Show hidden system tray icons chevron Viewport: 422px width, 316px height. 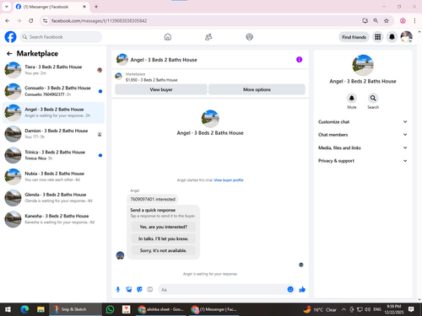click(344, 309)
